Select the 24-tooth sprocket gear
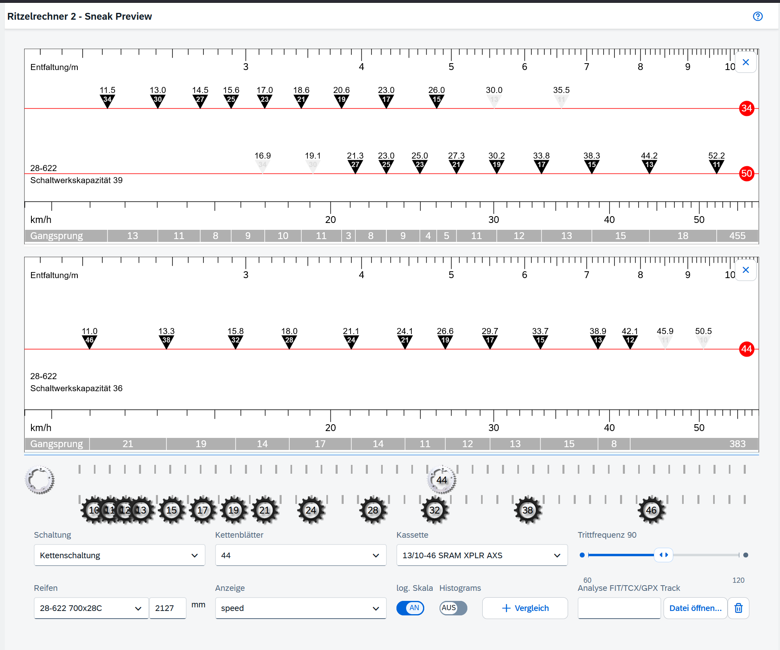The height and width of the screenshot is (650, 780). 311,510
